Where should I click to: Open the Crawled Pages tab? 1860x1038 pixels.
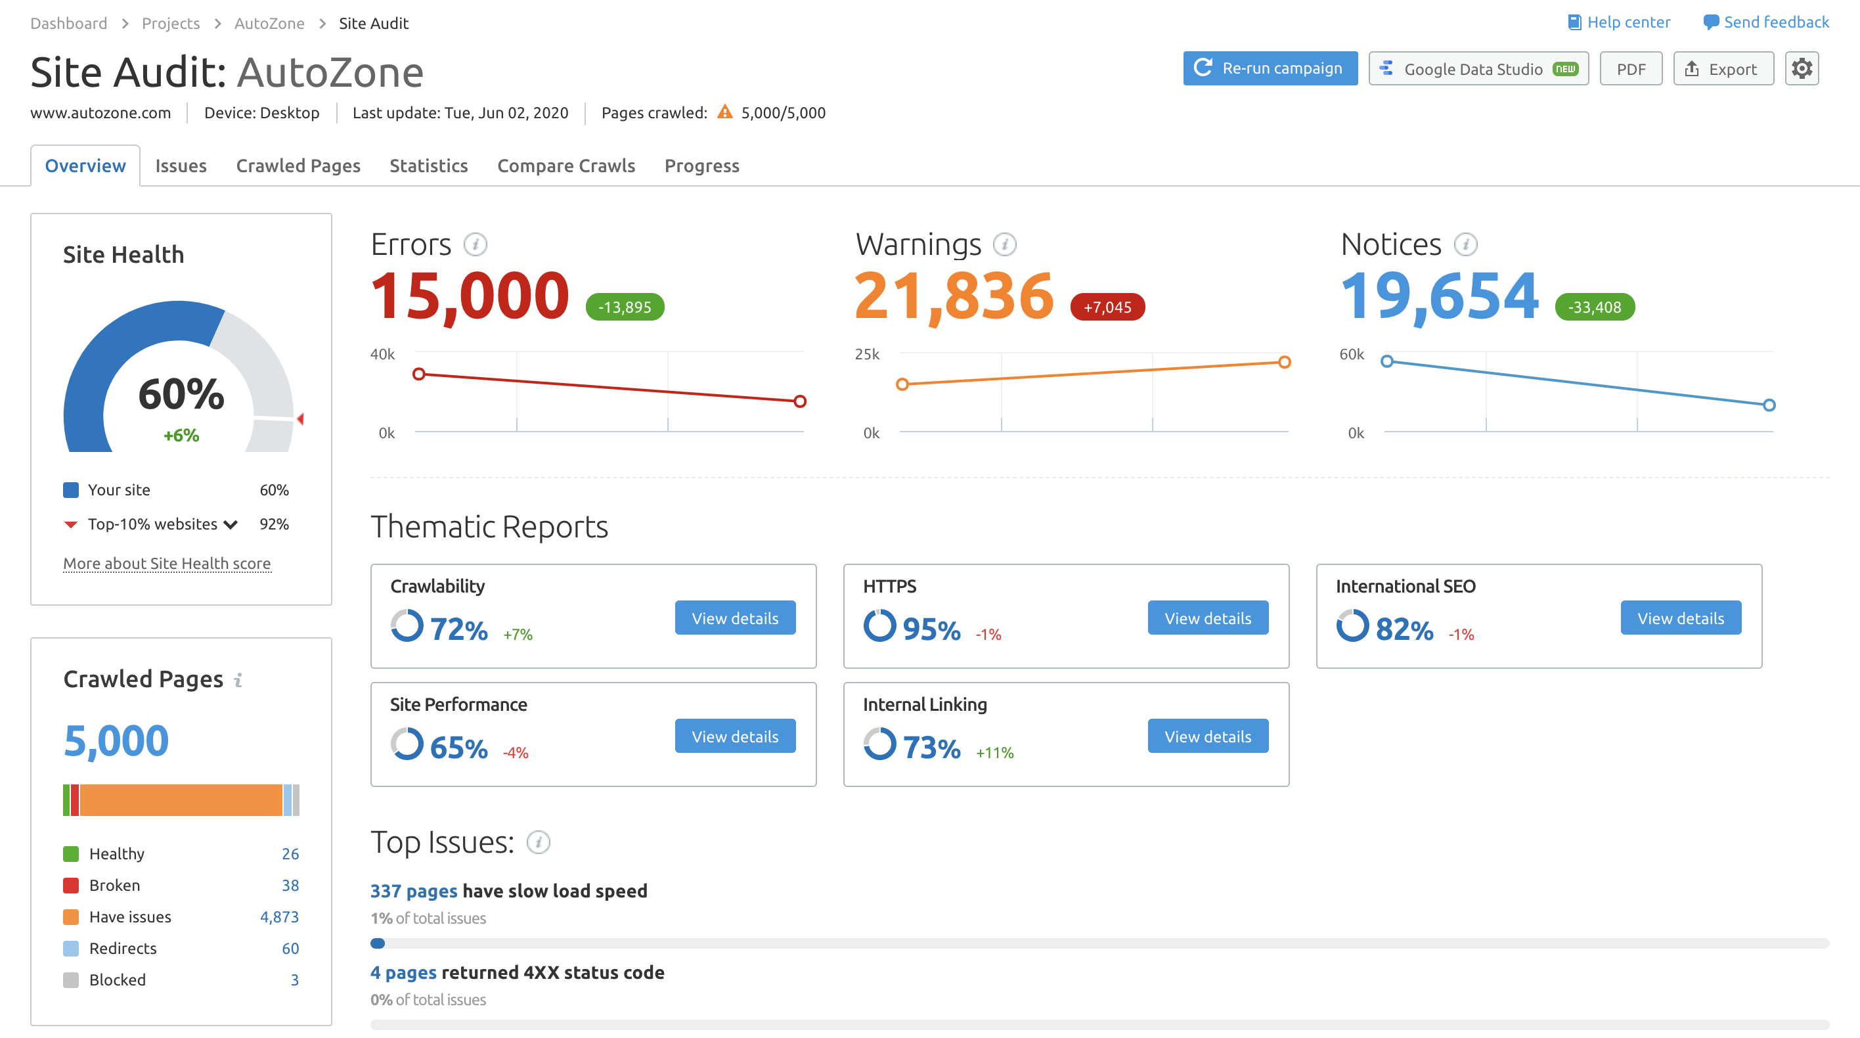click(x=298, y=166)
